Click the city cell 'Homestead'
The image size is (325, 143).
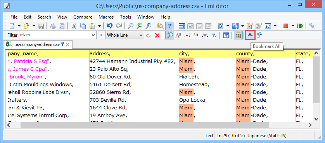(194, 85)
